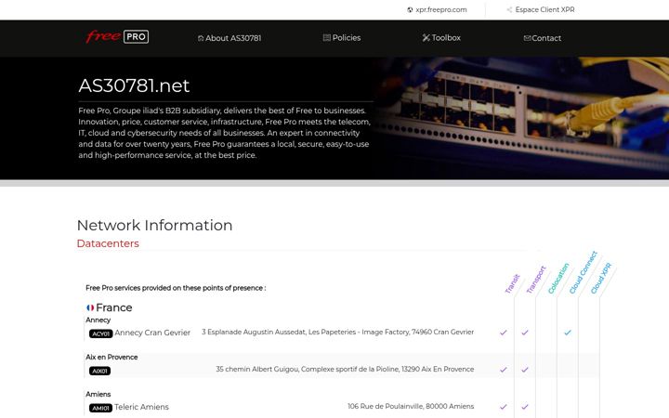
Task: Click the share icon beside Espace Client XPR
Action: [509, 10]
